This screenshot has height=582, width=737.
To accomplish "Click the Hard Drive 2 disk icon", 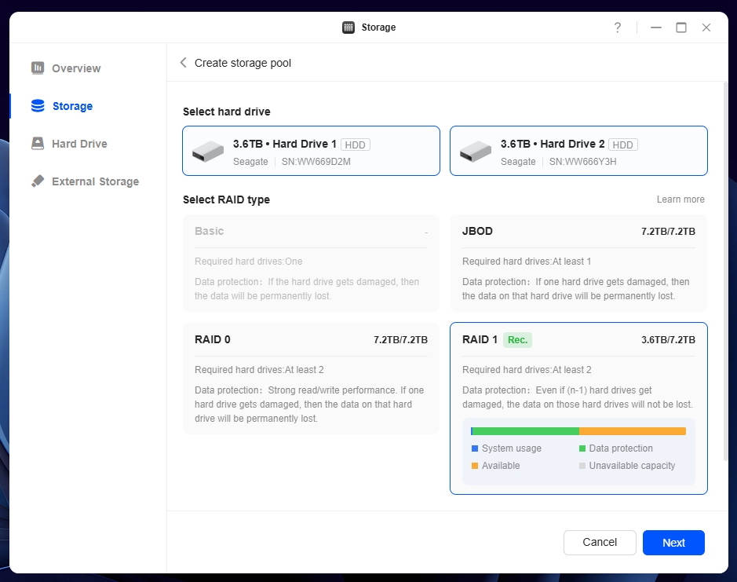I will click(476, 152).
